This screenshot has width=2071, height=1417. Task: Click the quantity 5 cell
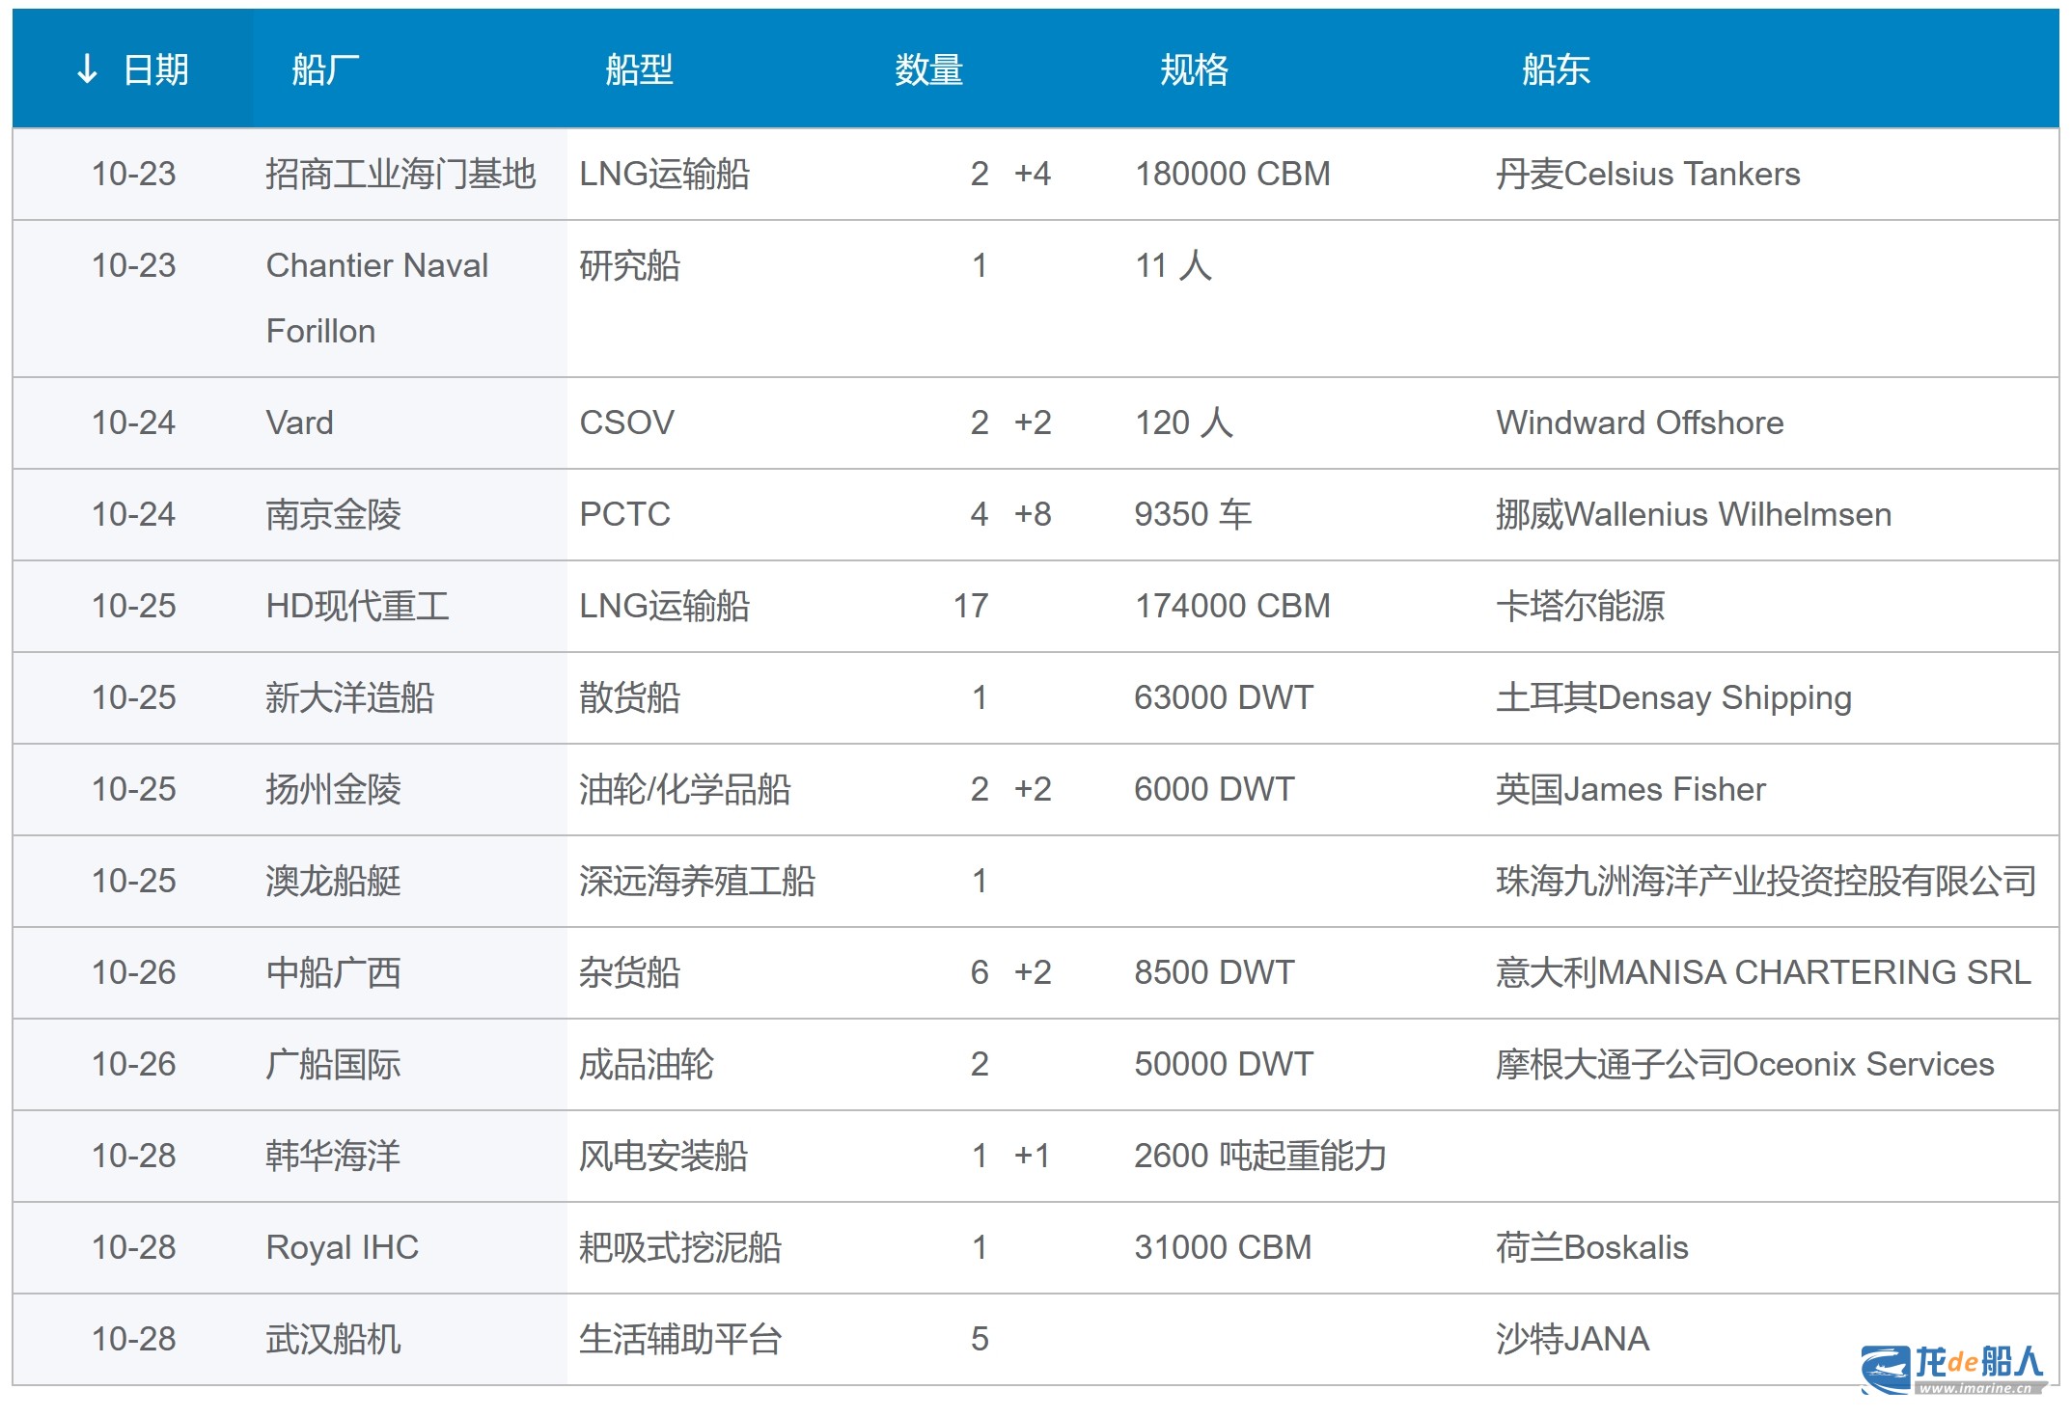point(980,1339)
